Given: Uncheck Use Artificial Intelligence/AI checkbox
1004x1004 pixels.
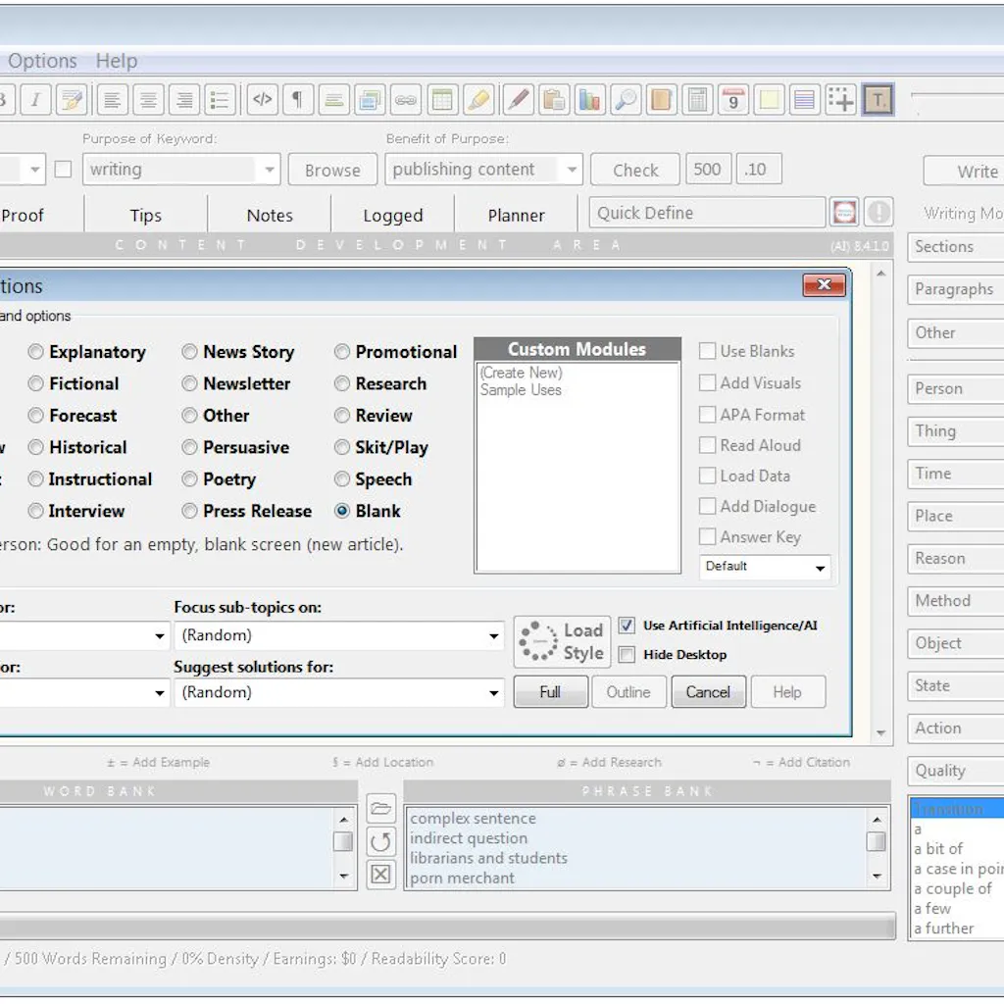Looking at the screenshot, I should click(627, 626).
